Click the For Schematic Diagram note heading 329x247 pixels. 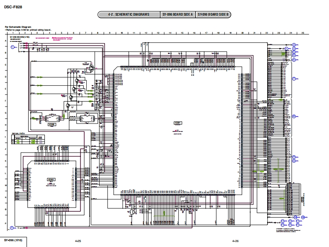(x=18, y=27)
